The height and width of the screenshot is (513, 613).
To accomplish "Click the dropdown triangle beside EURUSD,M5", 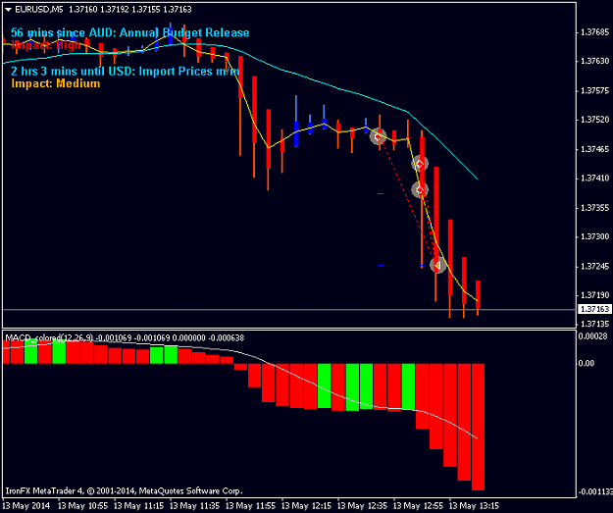I will tap(8, 10).
